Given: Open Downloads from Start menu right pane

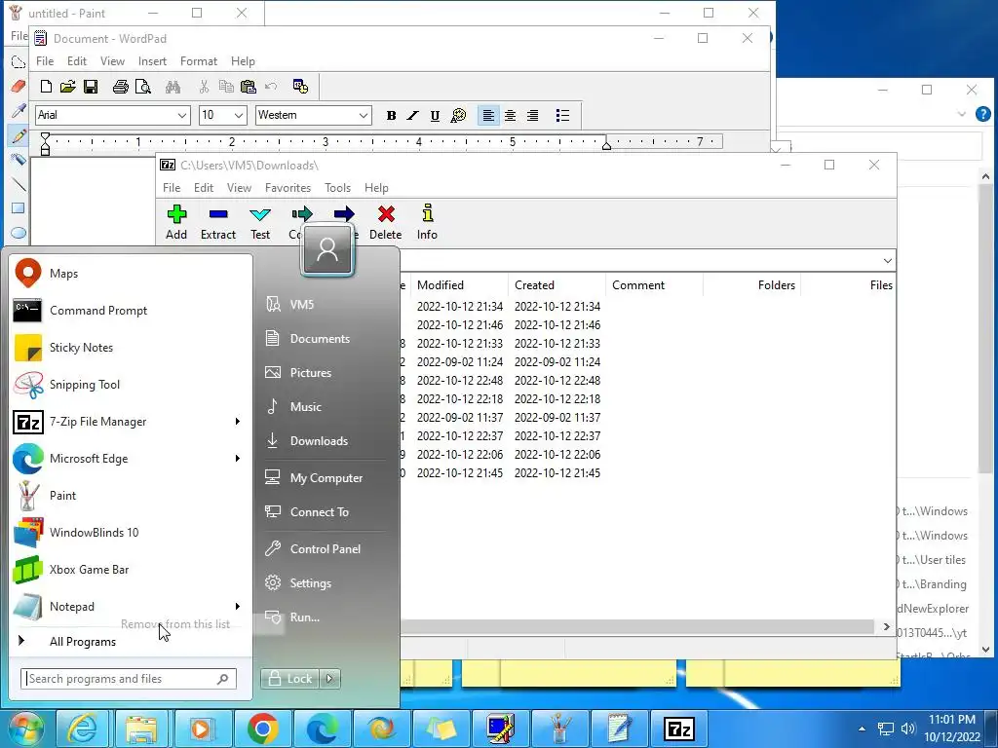Looking at the screenshot, I should [326, 441].
